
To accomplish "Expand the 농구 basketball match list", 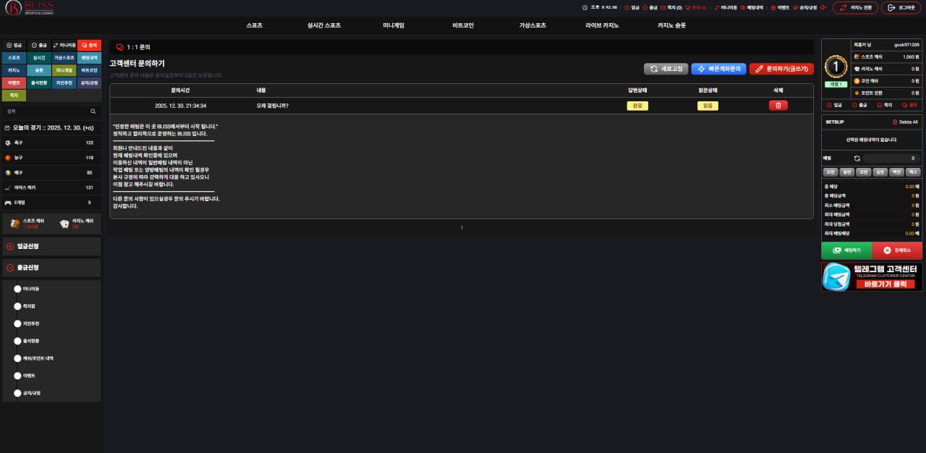I will 51,158.
